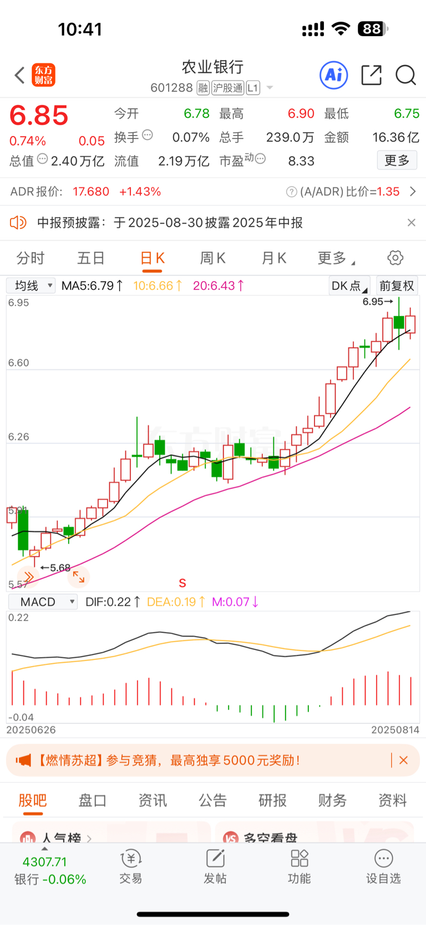Close the 燃情苏超 promotion banner

click(404, 760)
